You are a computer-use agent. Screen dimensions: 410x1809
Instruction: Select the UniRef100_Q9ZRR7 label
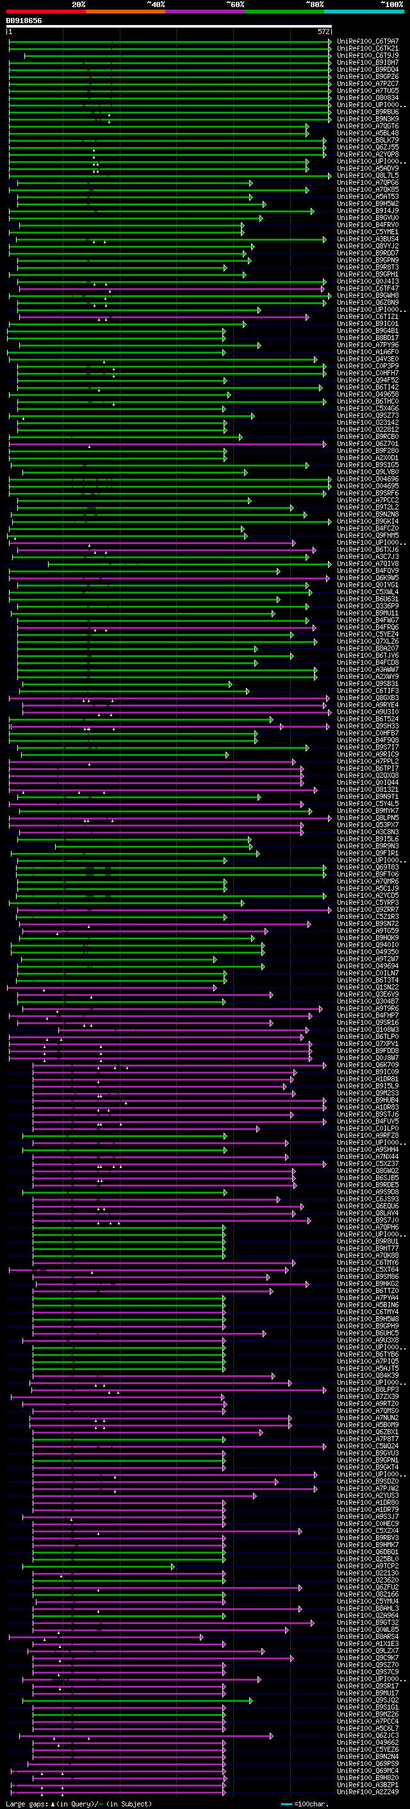(368, 909)
